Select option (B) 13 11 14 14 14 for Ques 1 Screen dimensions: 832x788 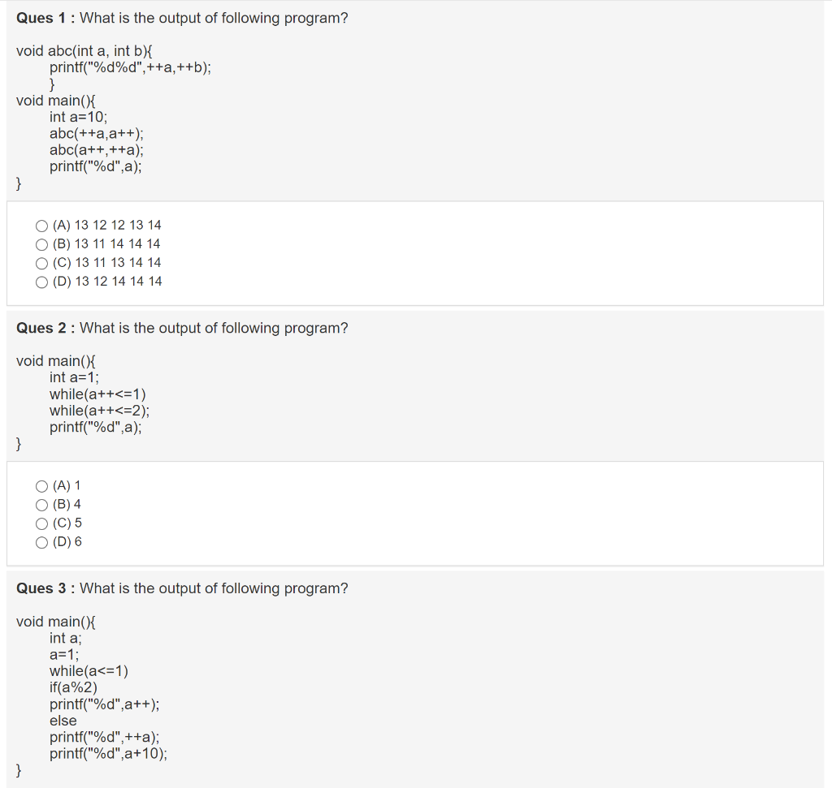[x=41, y=243]
